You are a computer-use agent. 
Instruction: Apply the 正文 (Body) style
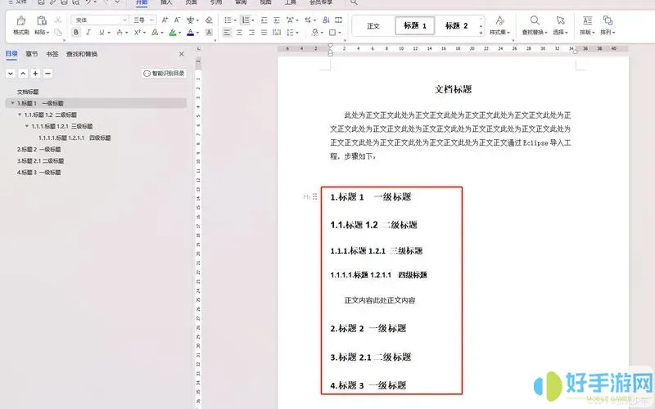click(x=373, y=26)
